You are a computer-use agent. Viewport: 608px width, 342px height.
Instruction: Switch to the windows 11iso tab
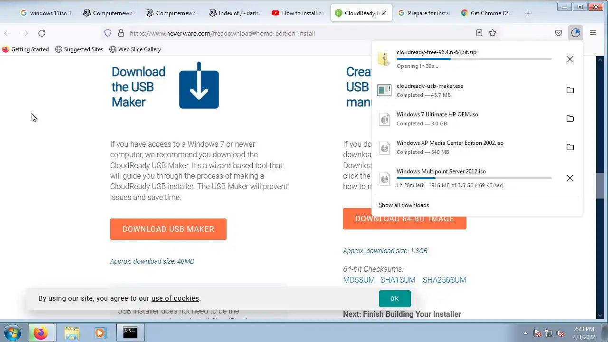(x=46, y=13)
